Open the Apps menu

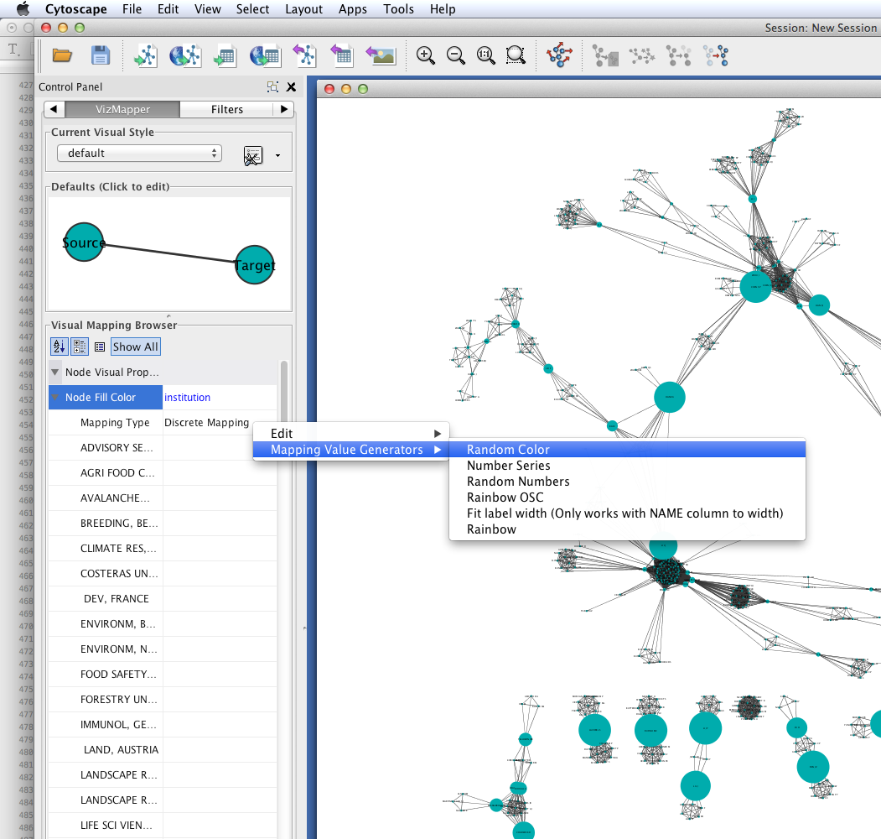pos(352,9)
